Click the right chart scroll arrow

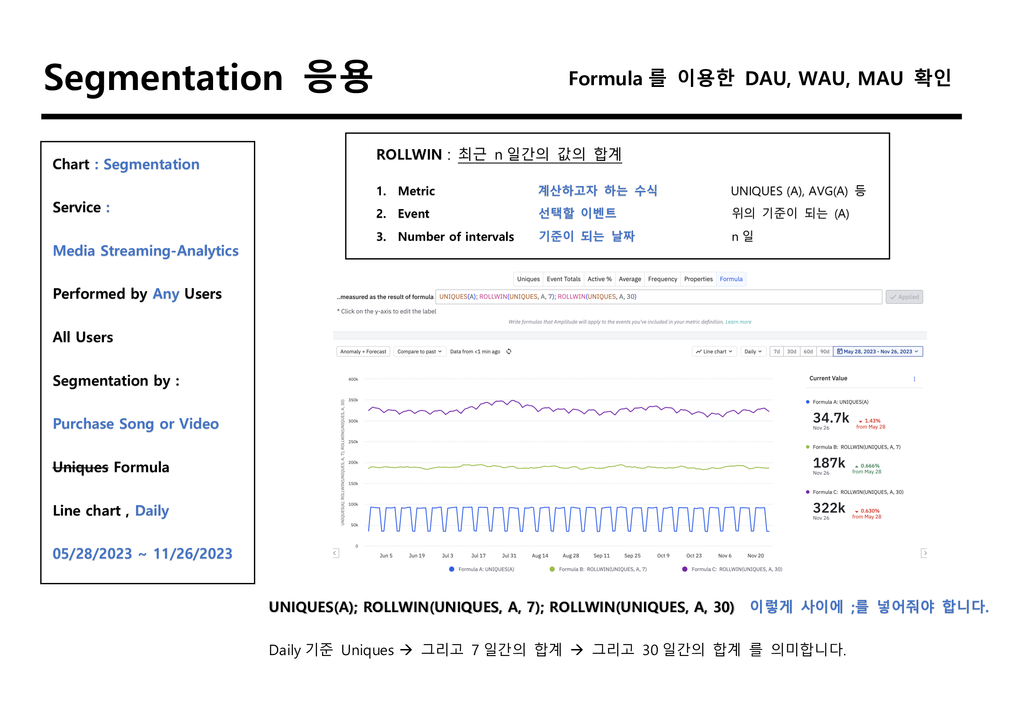924,553
